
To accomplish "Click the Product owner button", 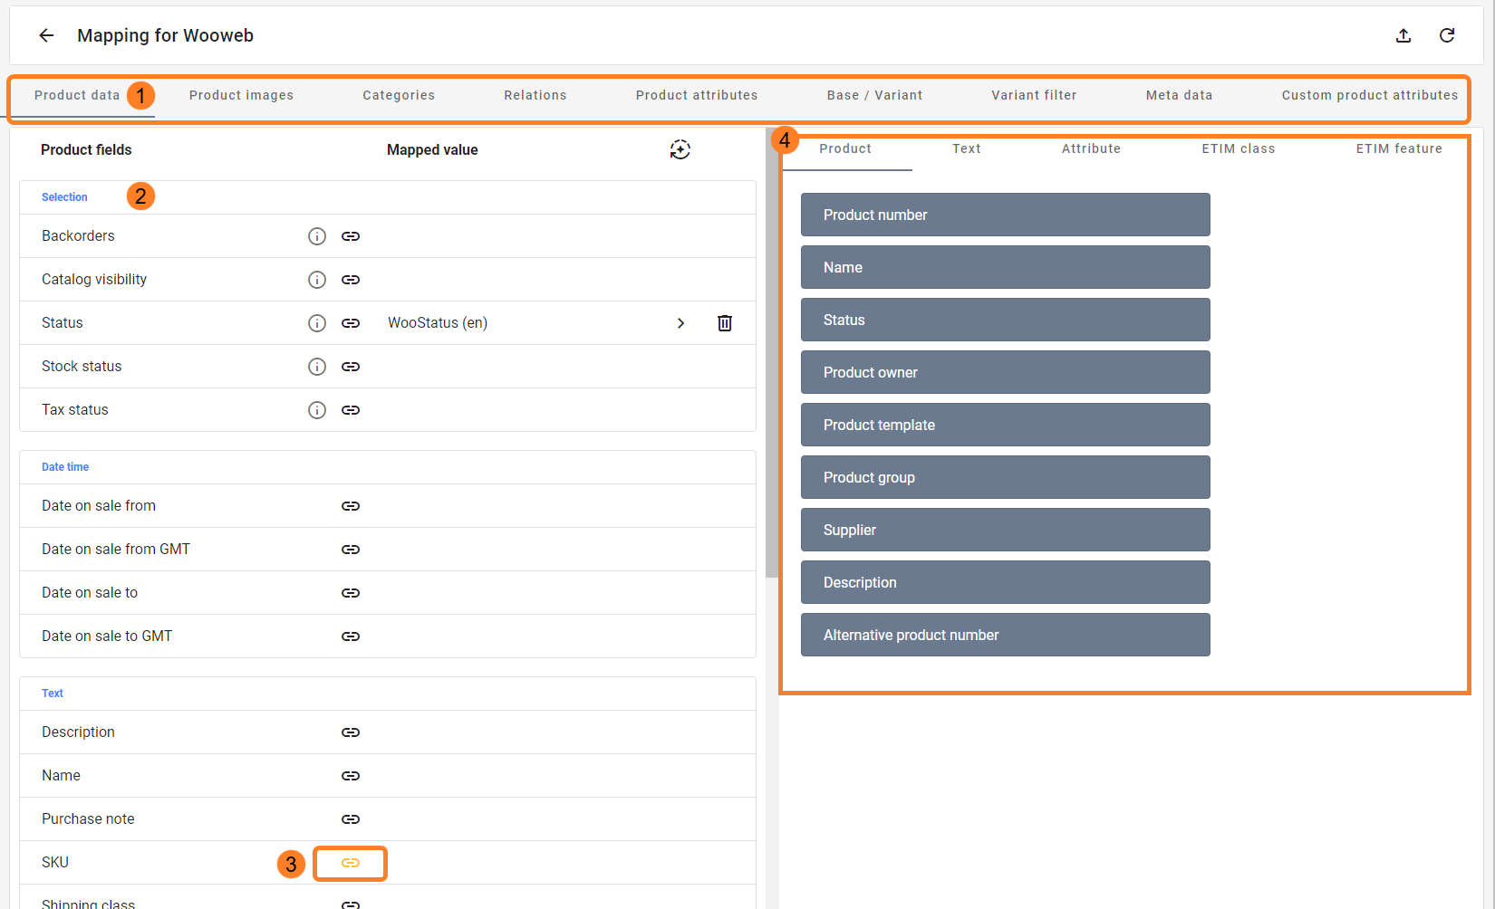I will [x=1006, y=372].
